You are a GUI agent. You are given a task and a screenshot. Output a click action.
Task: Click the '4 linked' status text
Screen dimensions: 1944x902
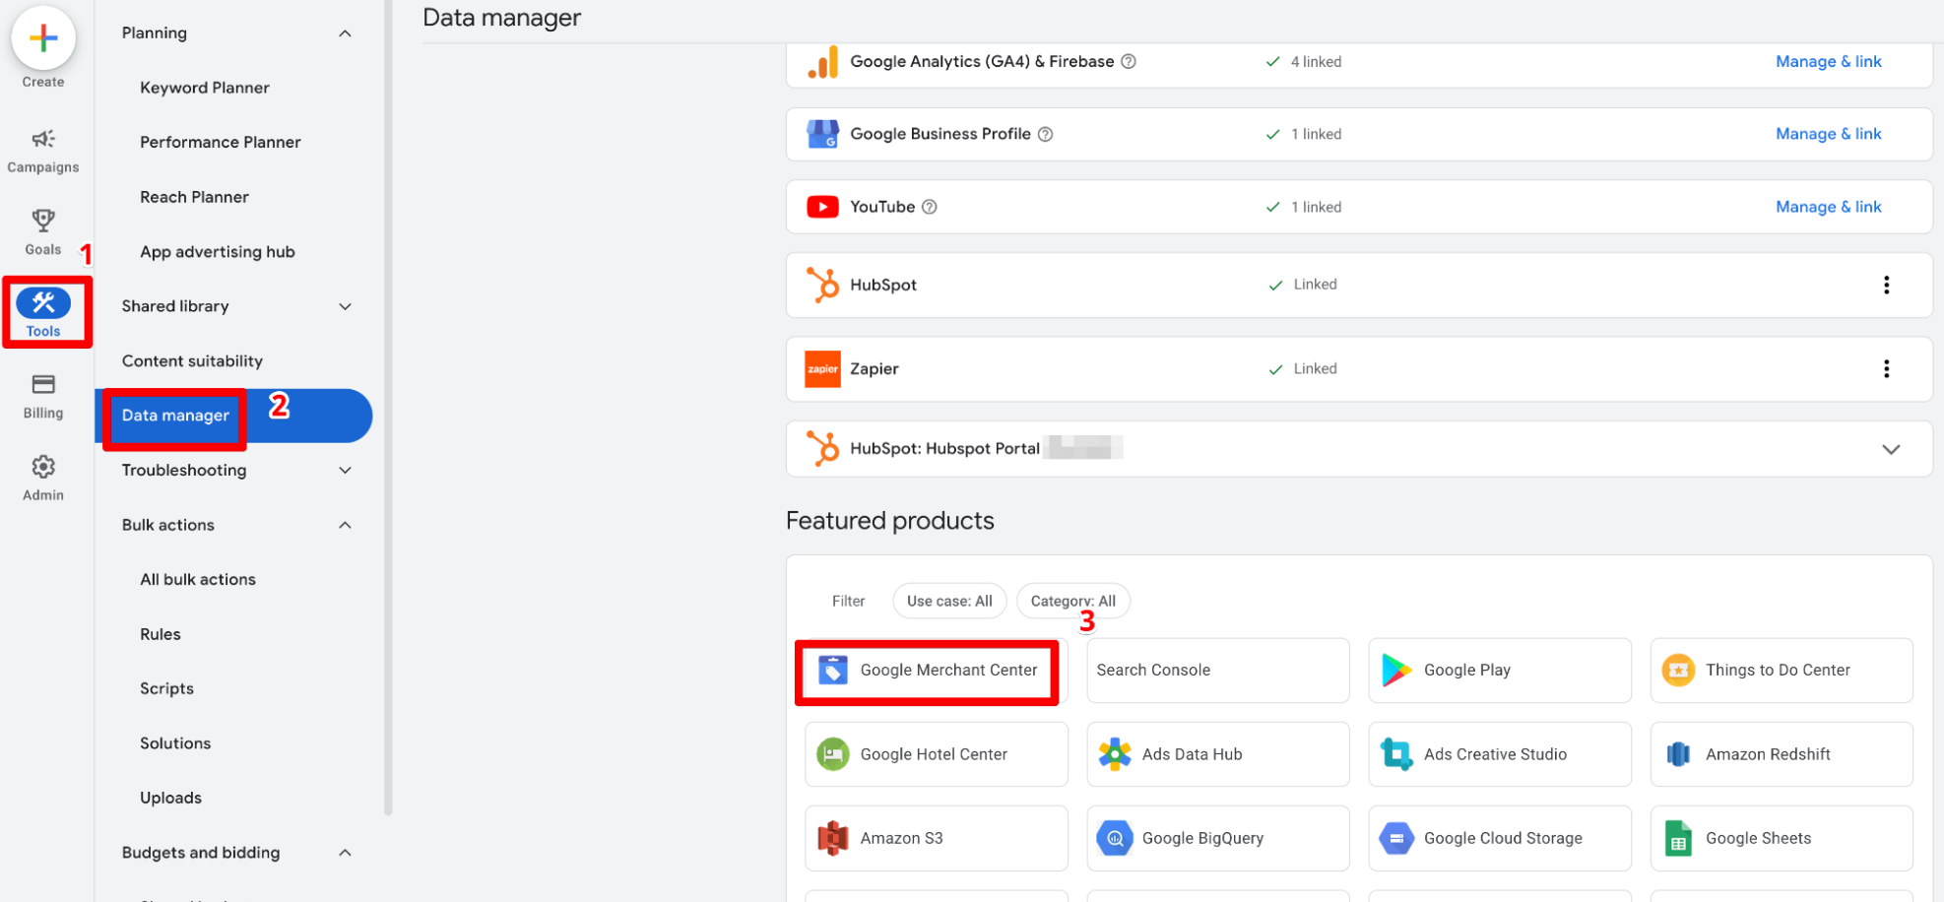tap(1316, 62)
